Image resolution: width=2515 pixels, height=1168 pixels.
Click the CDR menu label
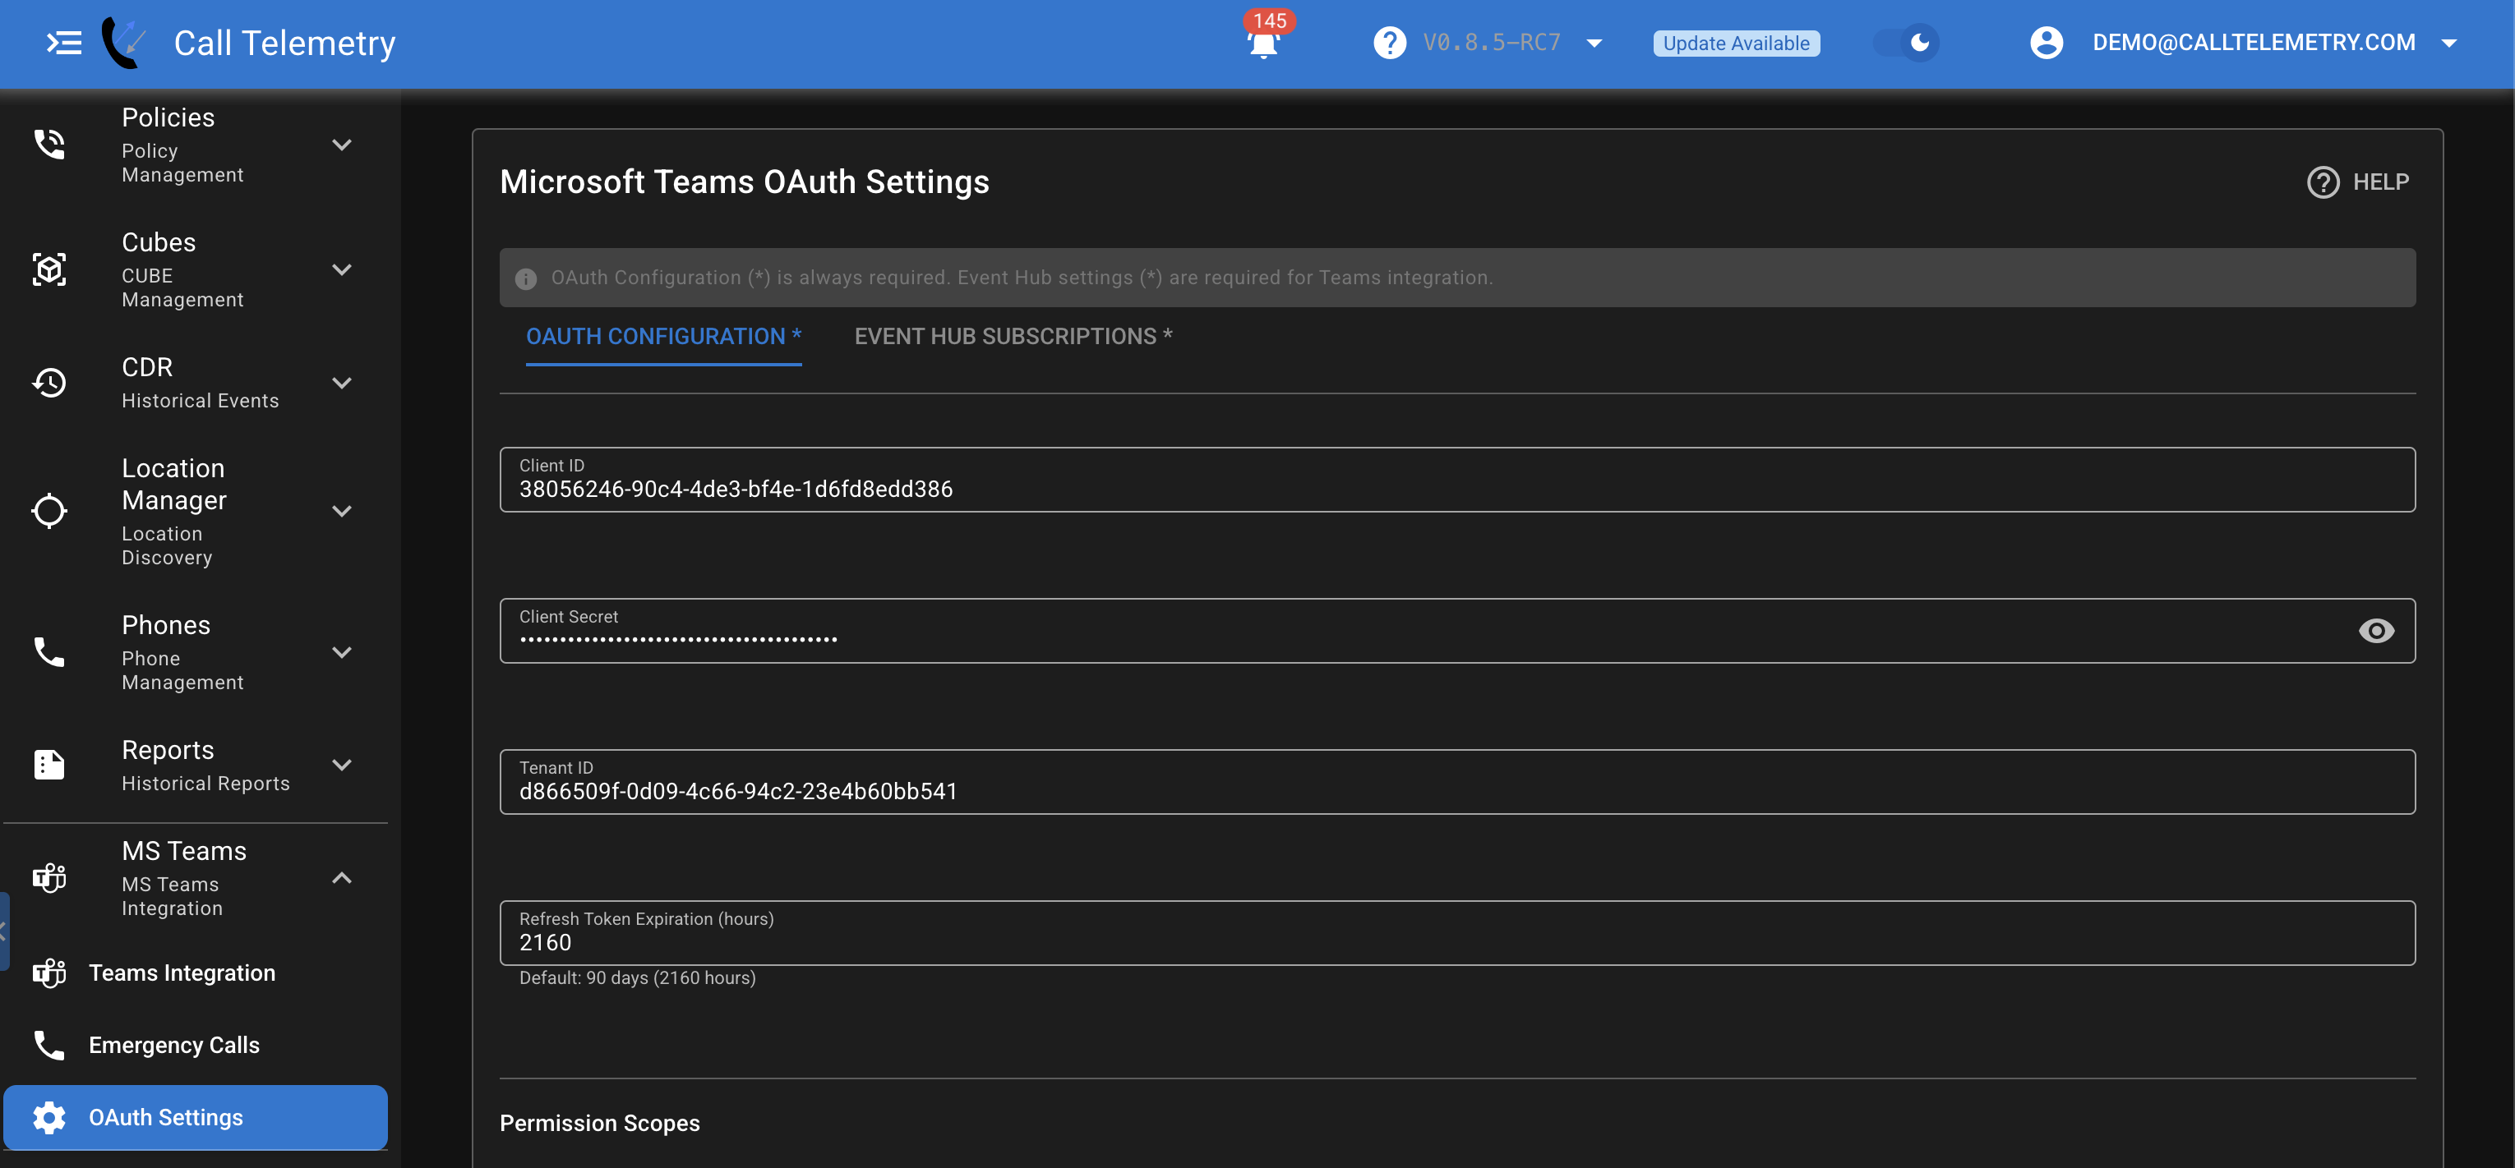[147, 367]
